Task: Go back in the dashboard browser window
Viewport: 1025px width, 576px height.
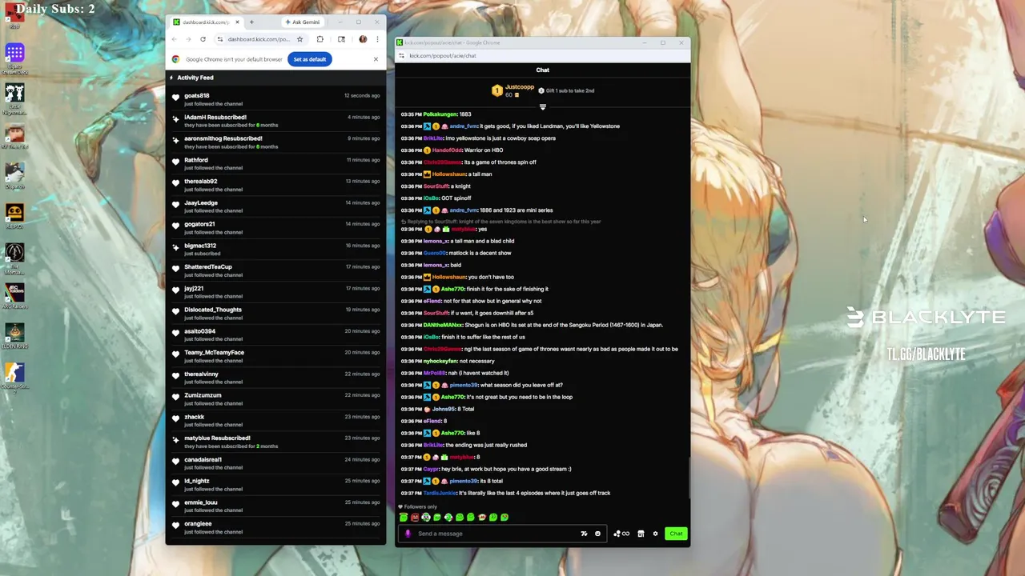Action: pos(174,39)
